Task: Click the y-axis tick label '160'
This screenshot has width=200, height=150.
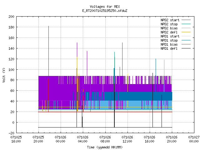Action: 11,38
